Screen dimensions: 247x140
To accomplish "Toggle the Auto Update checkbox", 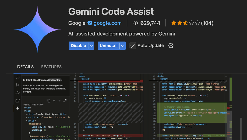I will [x=133, y=46].
